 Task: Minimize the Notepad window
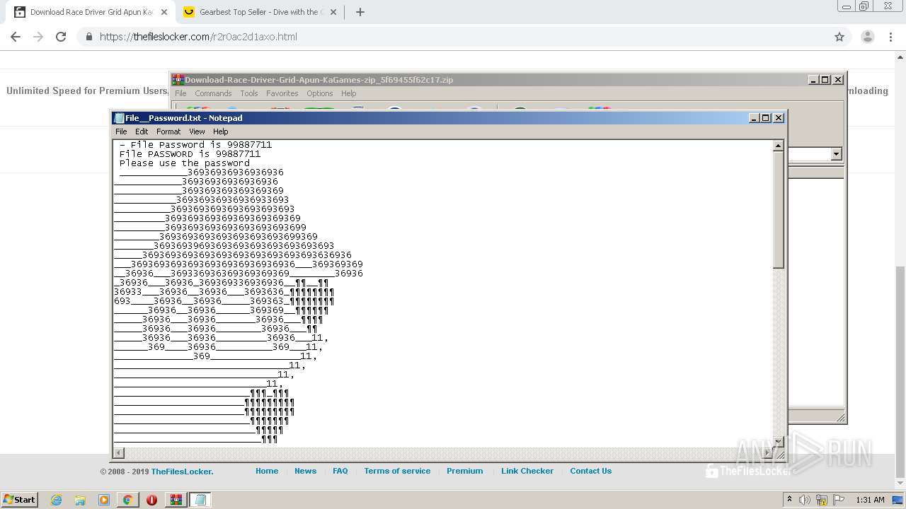[x=754, y=118]
